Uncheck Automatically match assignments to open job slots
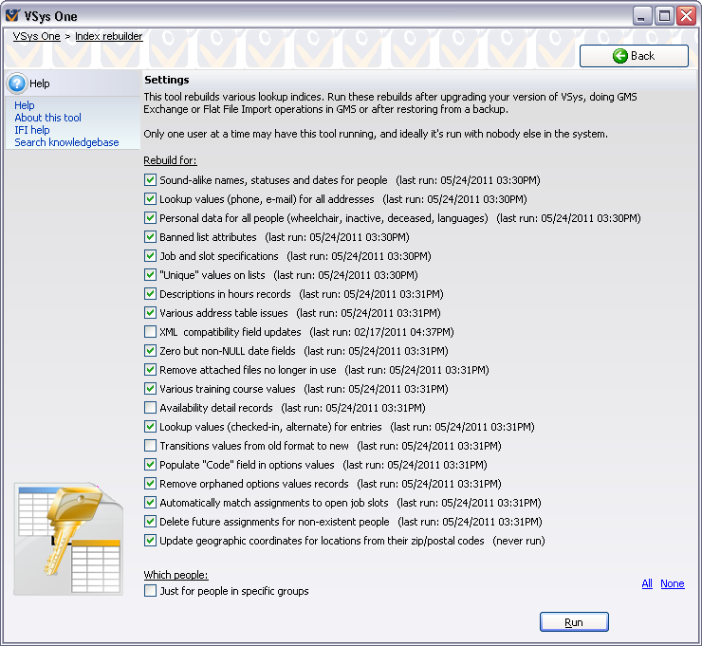 pyautogui.click(x=150, y=503)
